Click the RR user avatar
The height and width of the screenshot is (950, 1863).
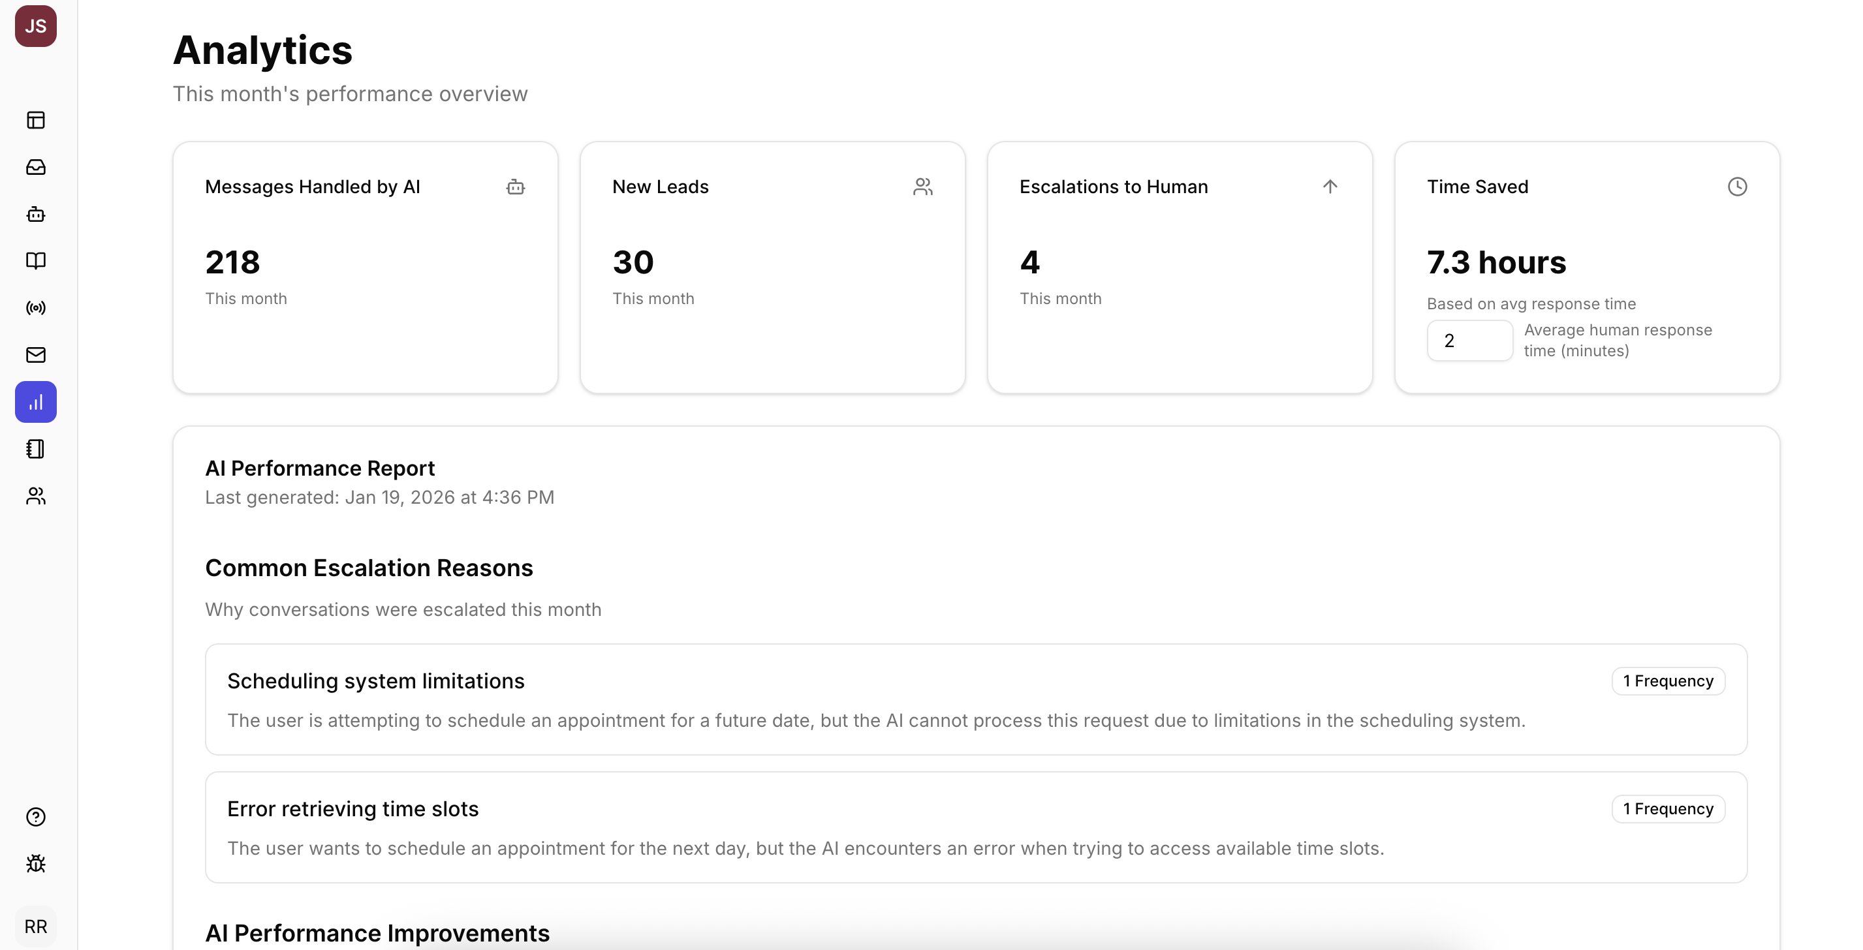[x=35, y=926]
